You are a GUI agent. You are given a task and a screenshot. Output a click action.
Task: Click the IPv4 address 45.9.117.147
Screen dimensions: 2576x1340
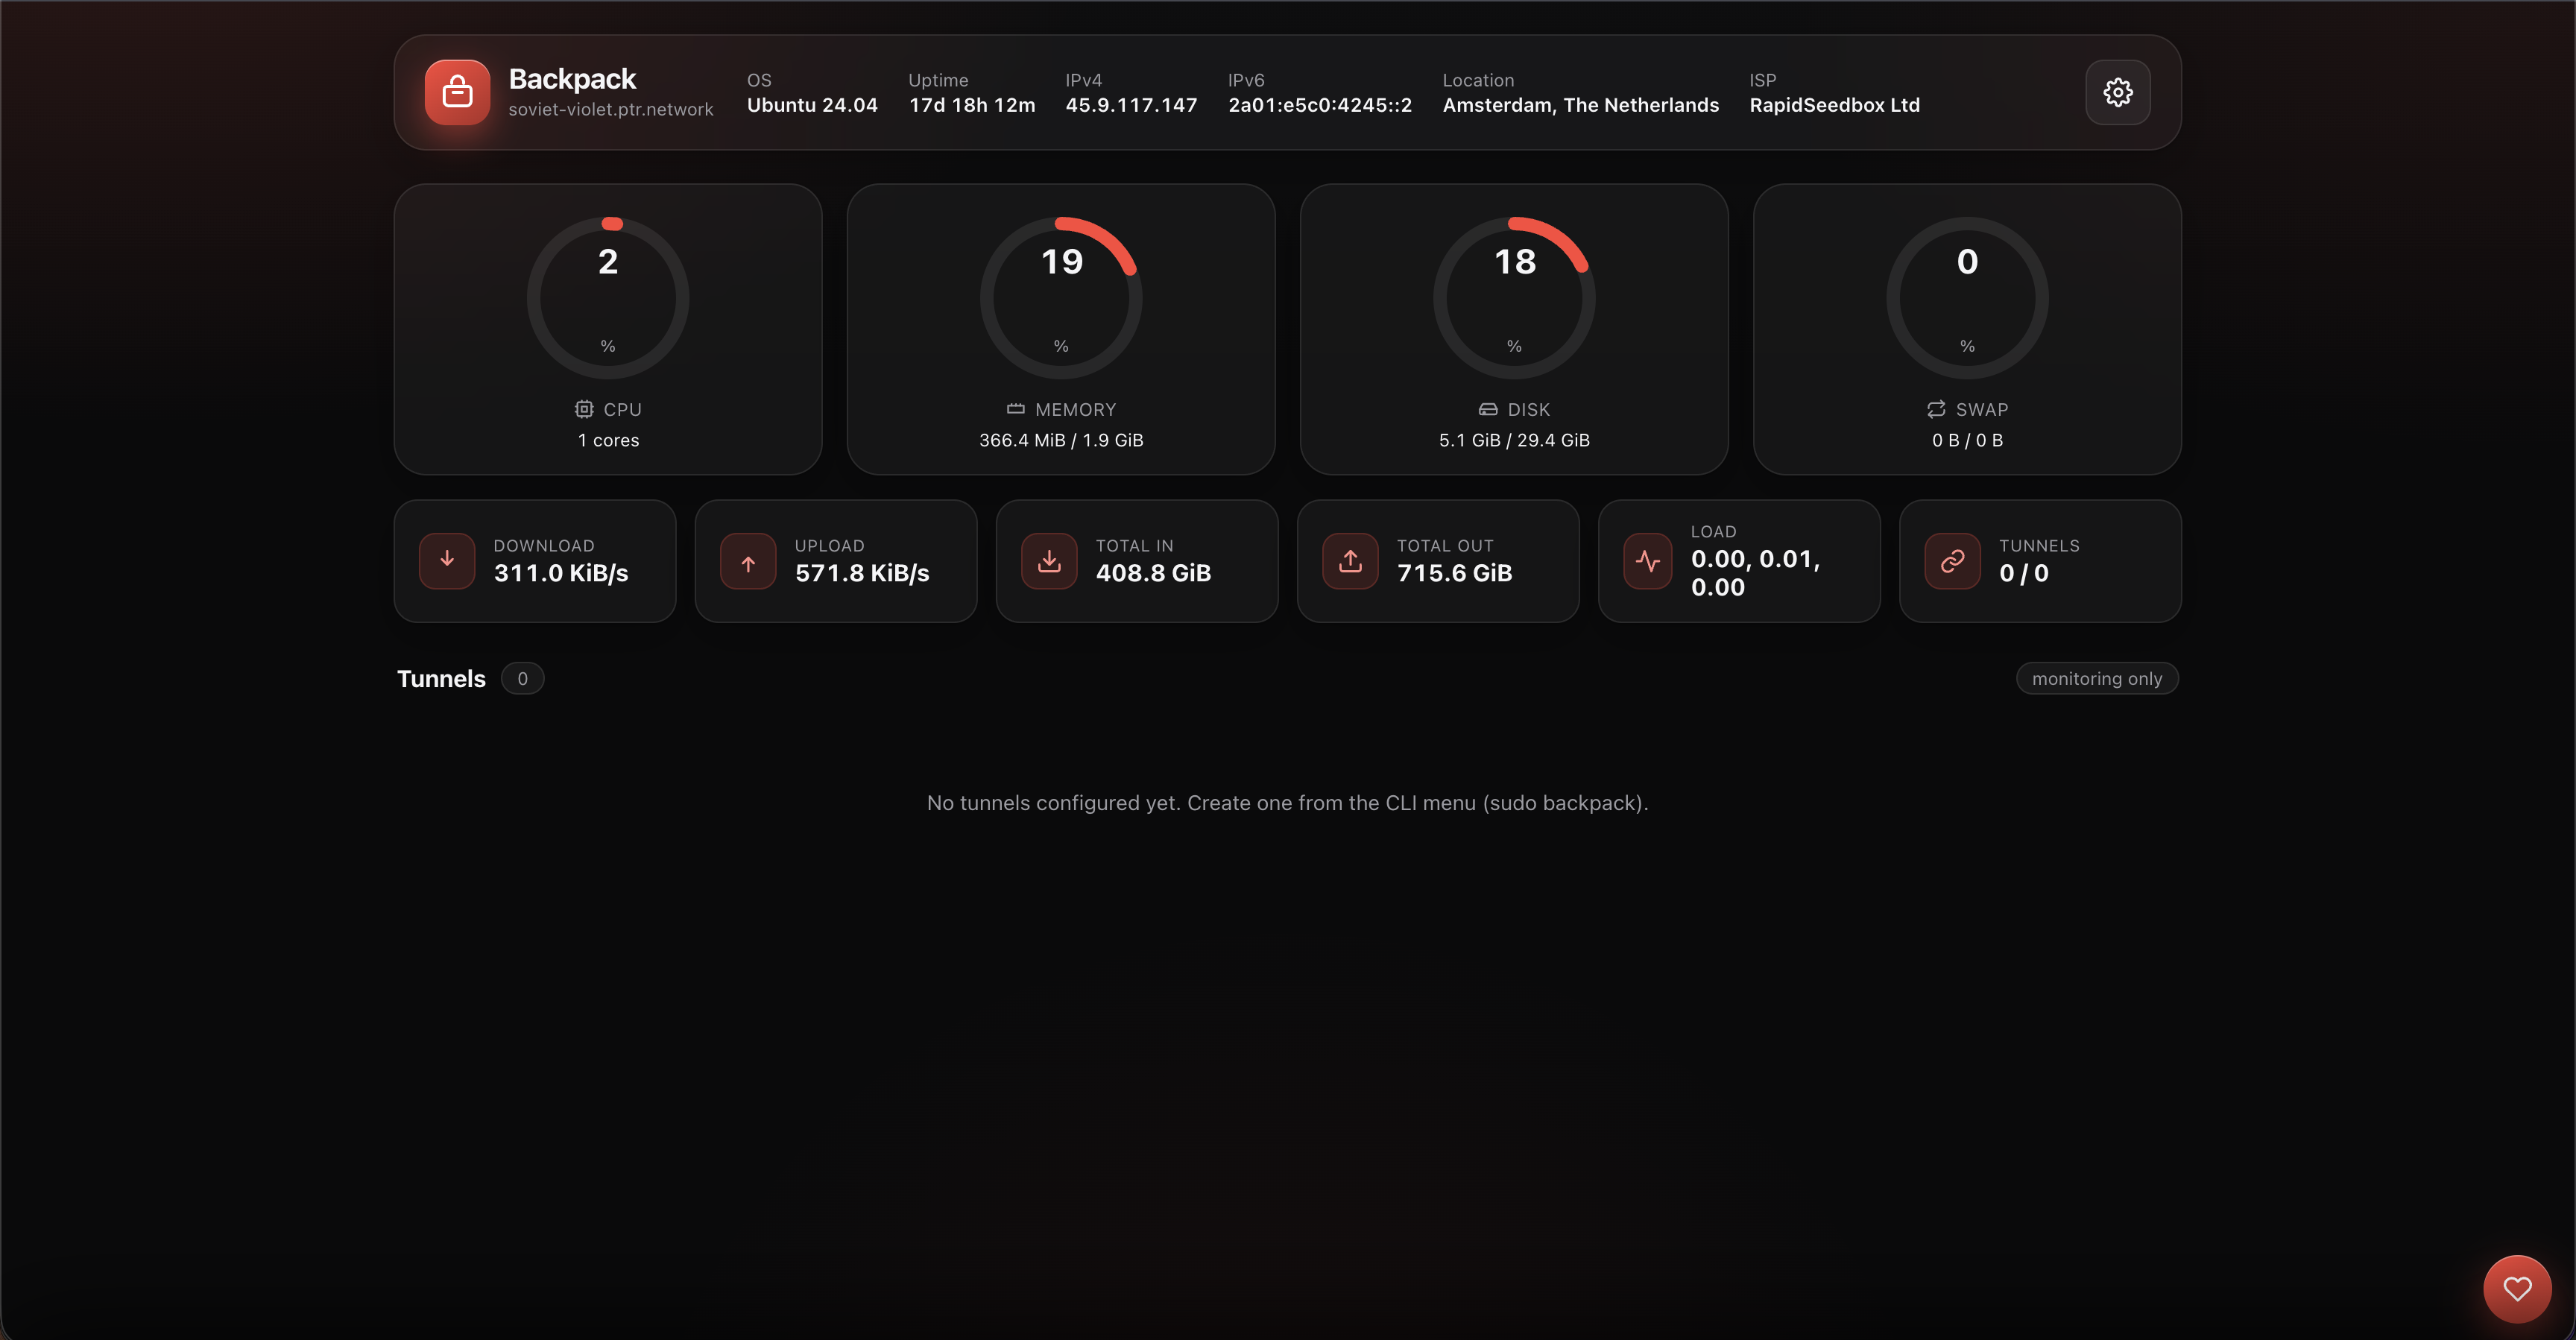pos(1131,105)
